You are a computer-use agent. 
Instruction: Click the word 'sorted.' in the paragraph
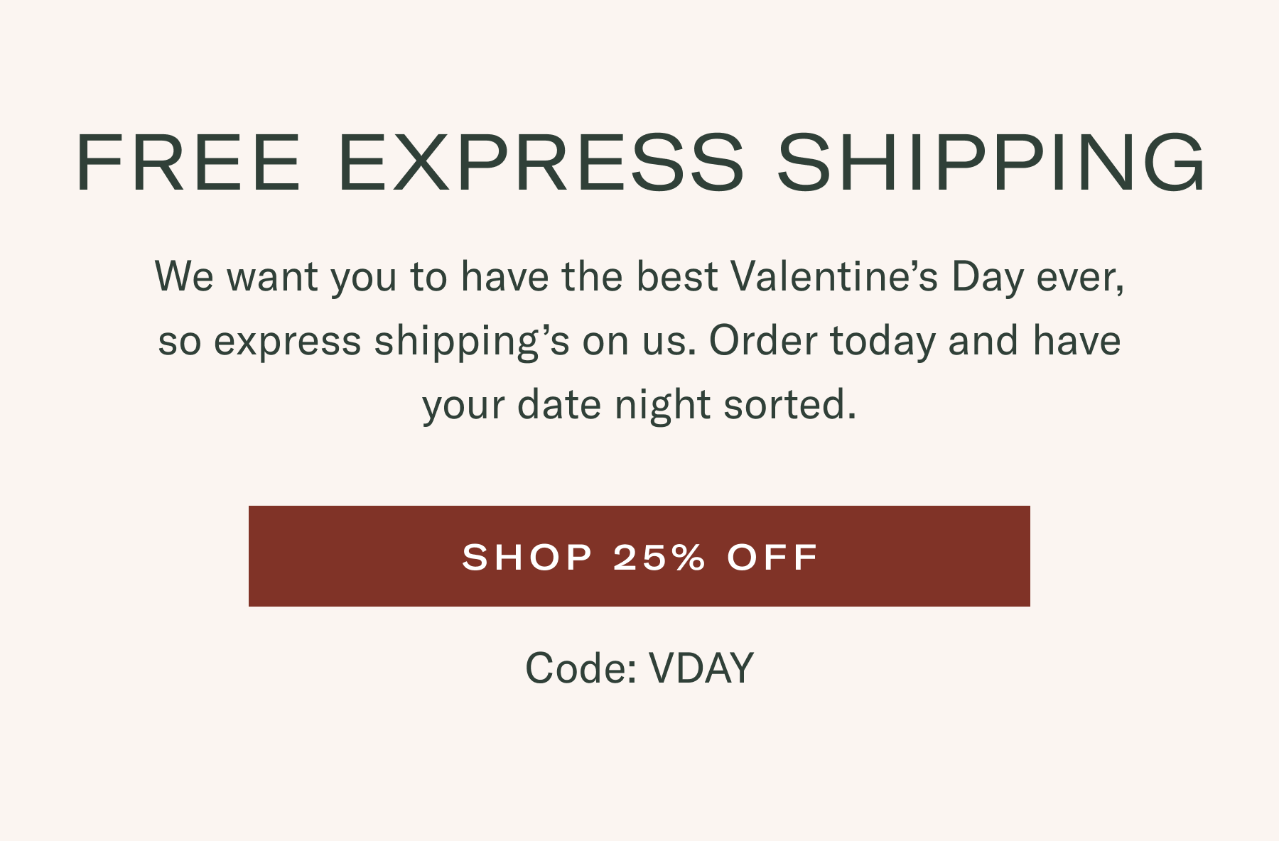[790, 405]
